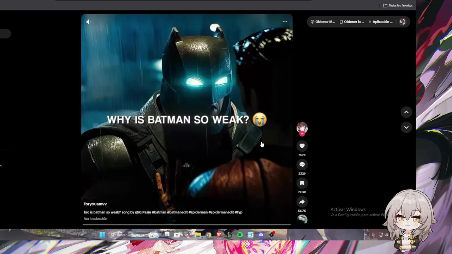Click the 2329 comments count
This screenshot has width=452, height=254.
[302, 174]
